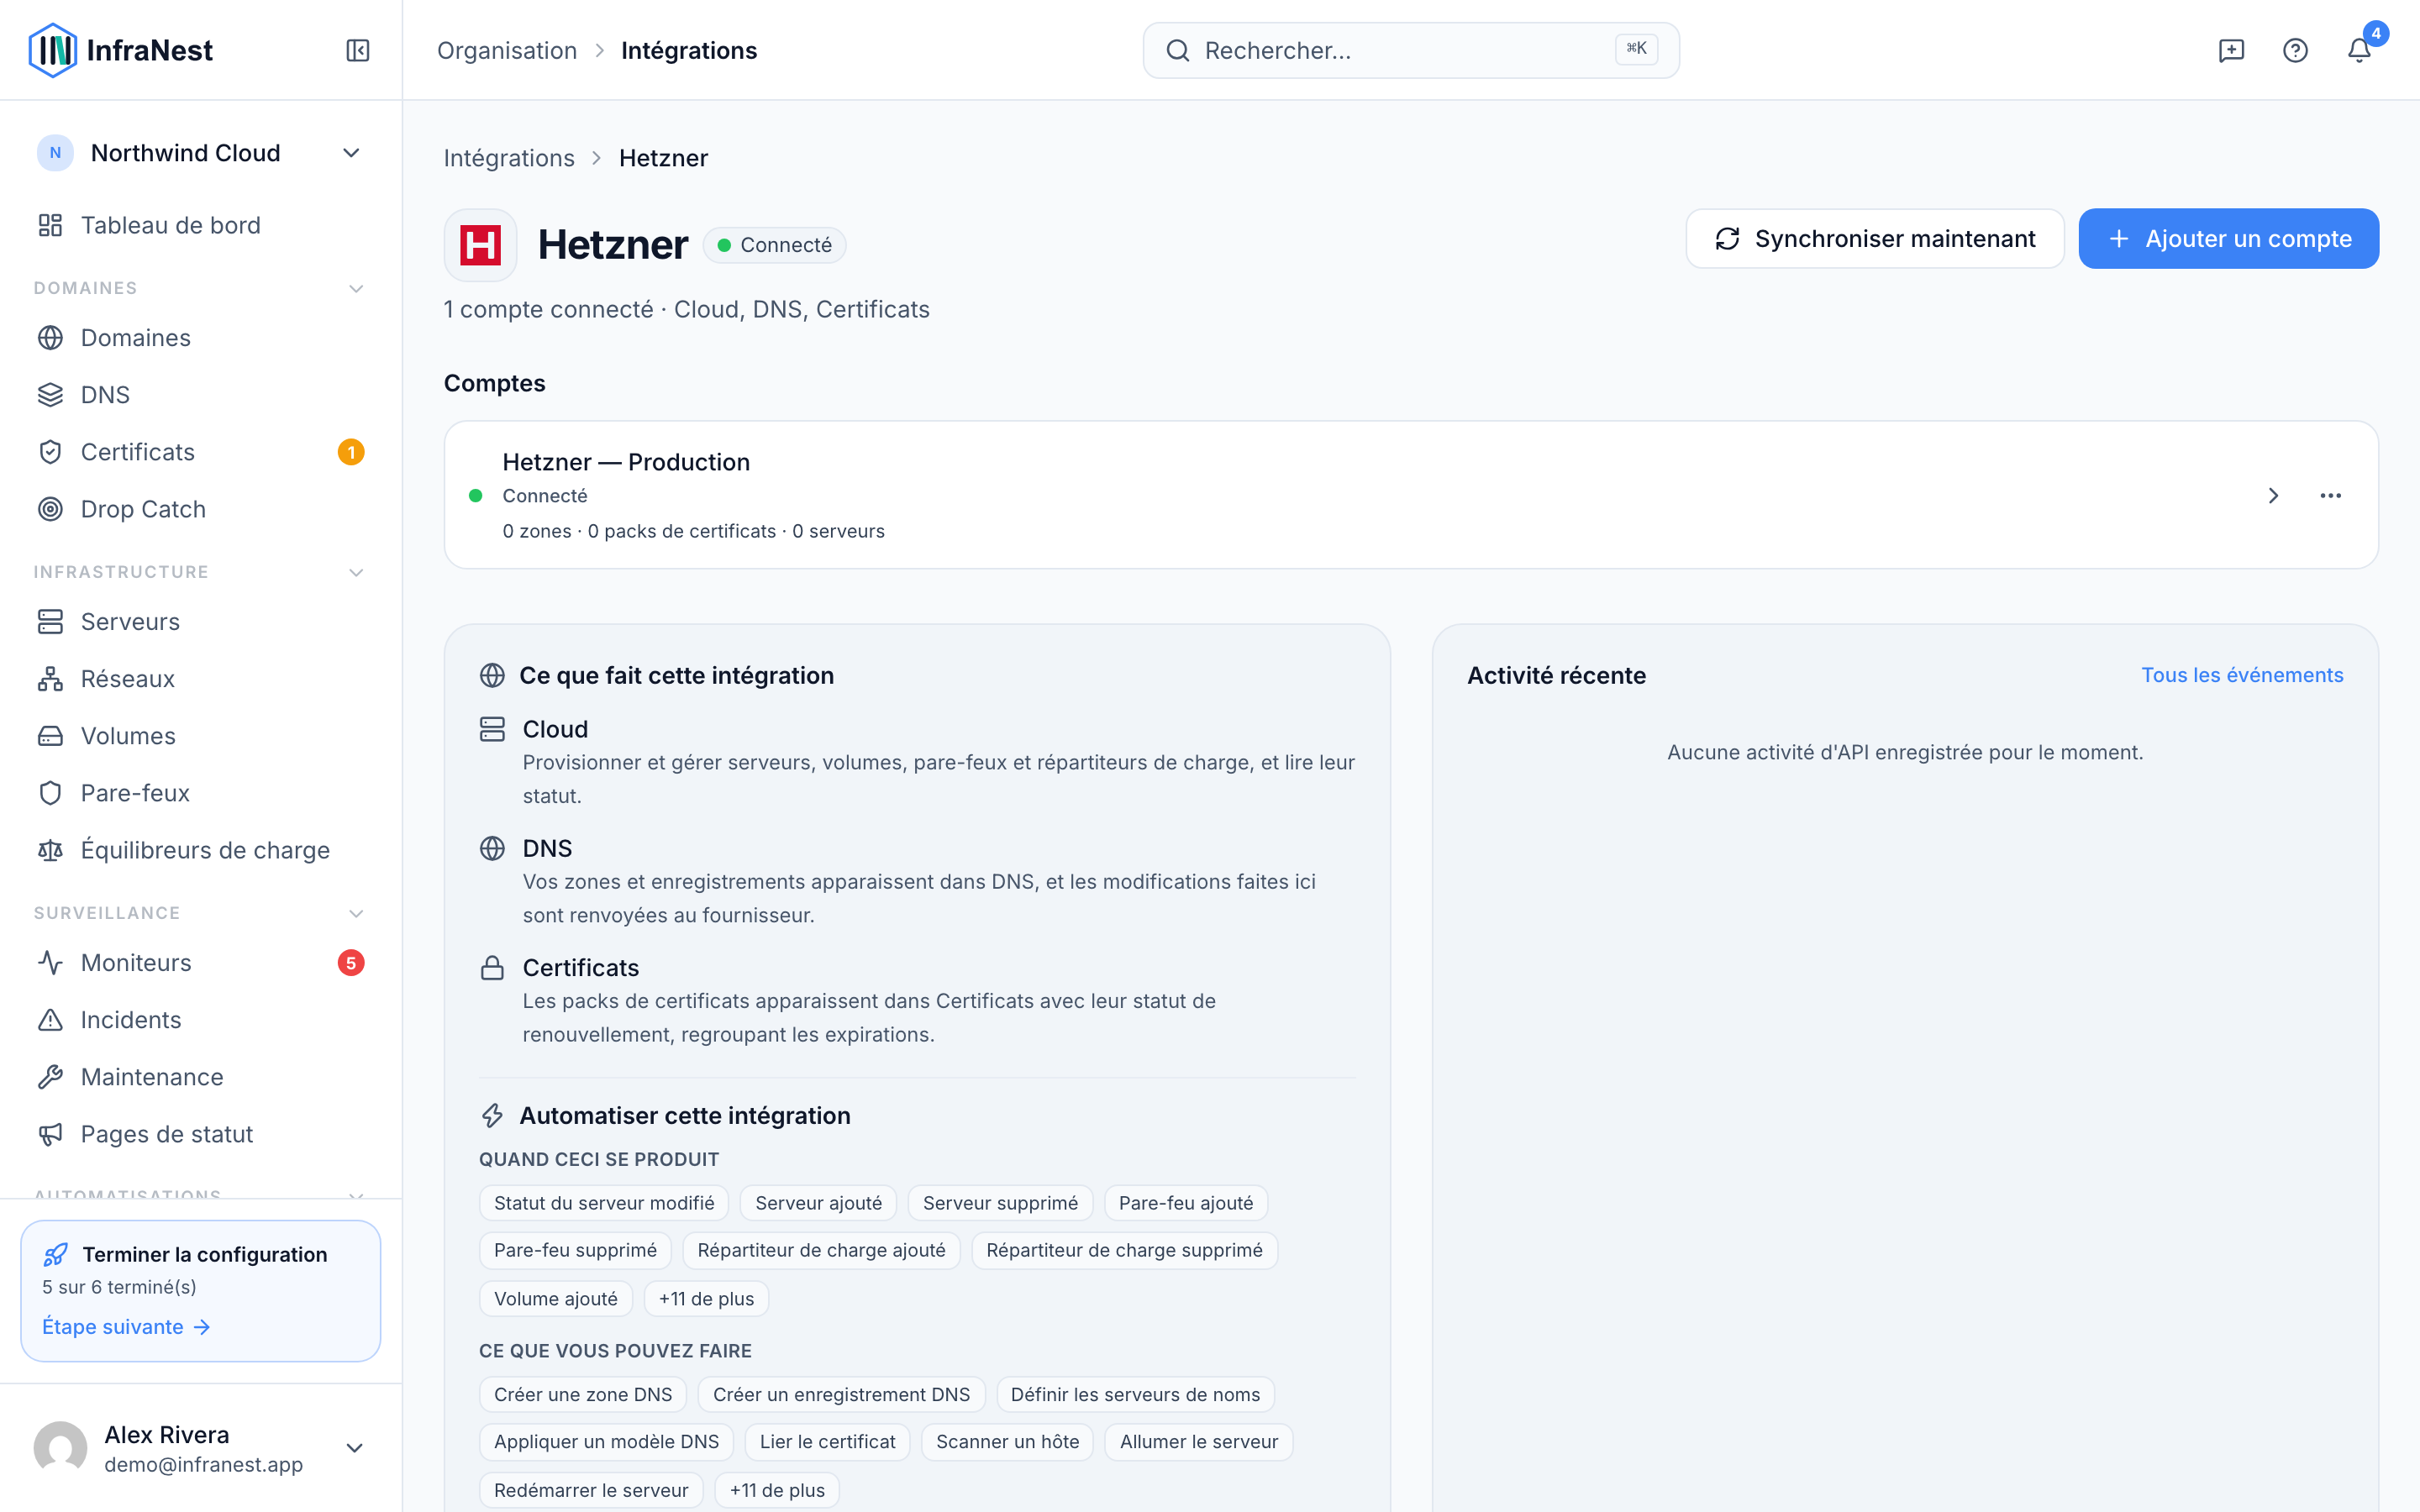Collapse the SURVEILLANCE sidebar section

click(x=356, y=914)
